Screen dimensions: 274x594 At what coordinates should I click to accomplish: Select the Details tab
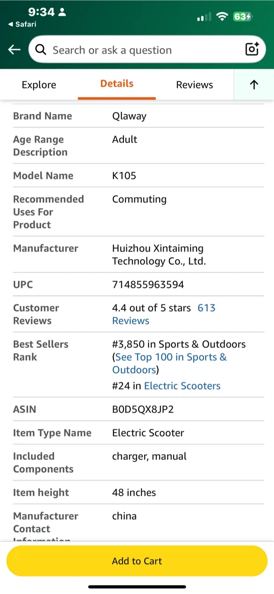tap(117, 84)
